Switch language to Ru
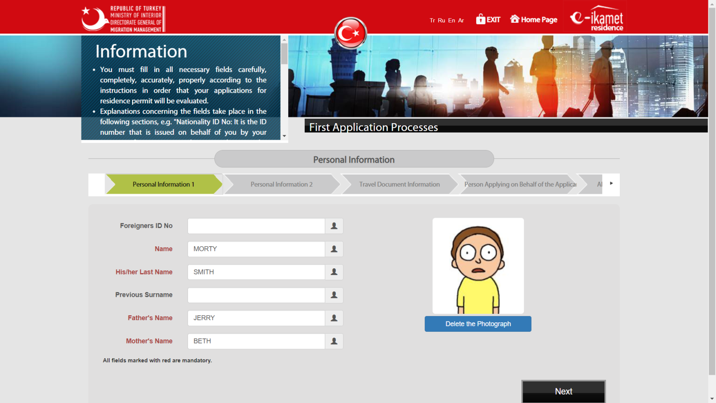 (x=441, y=21)
